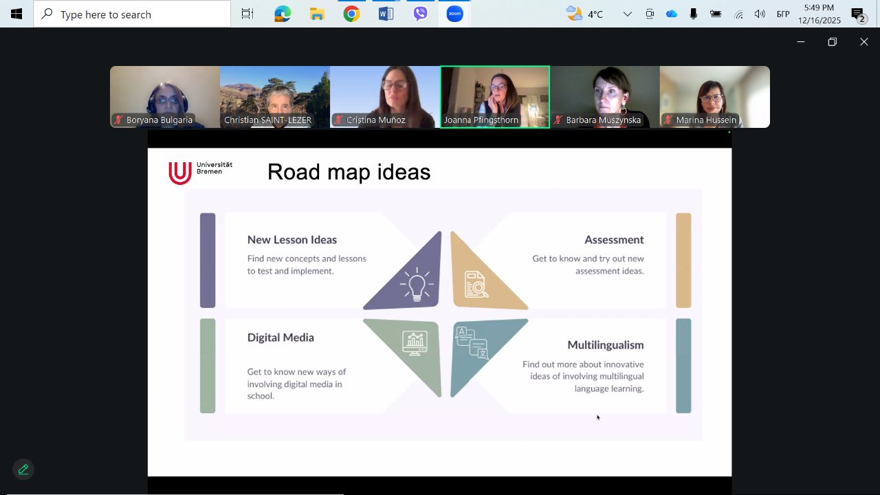Screen dimensions: 880x495
Task: Switch the БГР keyboard input language
Action: pos(783,14)
